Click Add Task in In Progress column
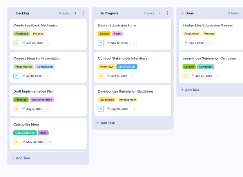This screenshot has width=243, height=177. coord(106,123)
